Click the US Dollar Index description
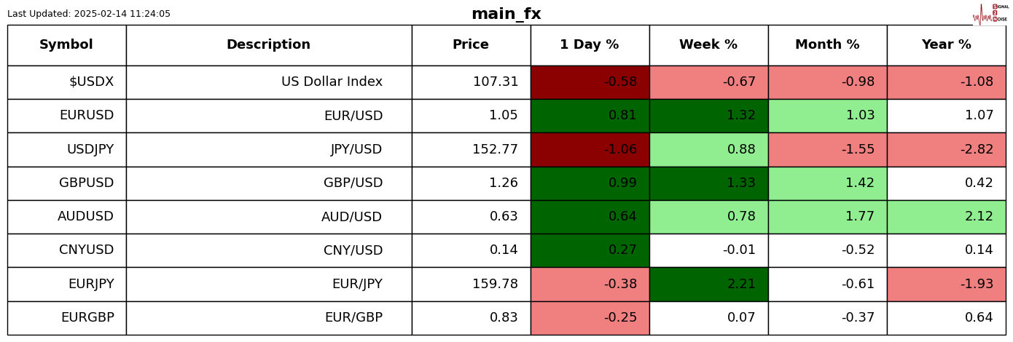 (332, 82)
